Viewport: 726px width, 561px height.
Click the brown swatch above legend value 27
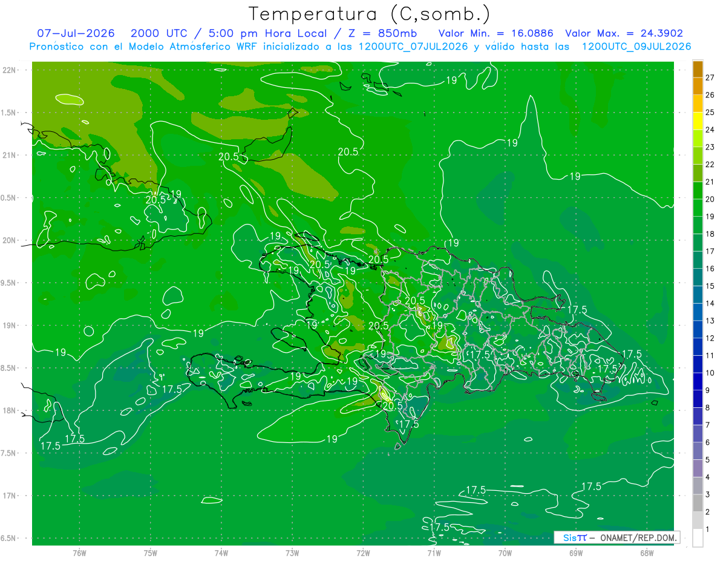pyautogui.click(x=698, y=69)
